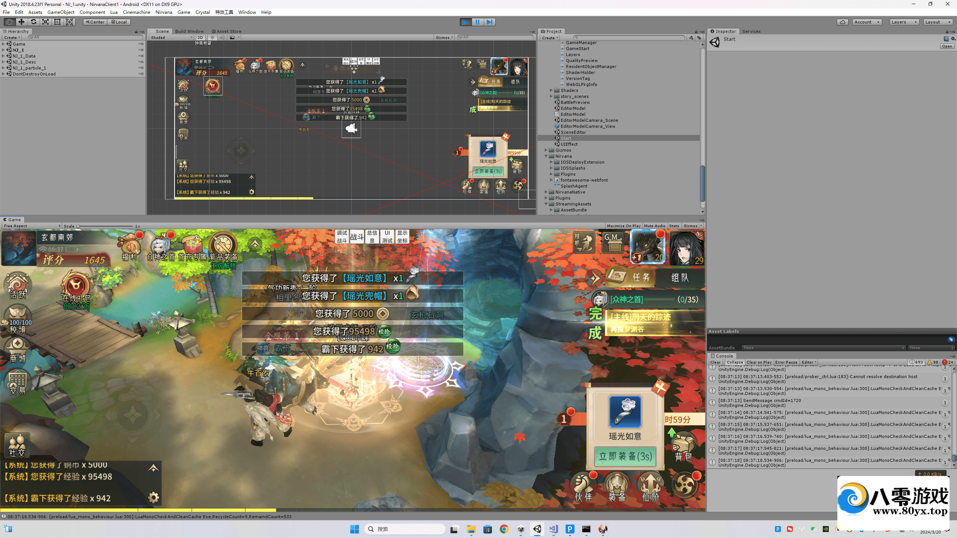Open Chrome from the taskbar
This screenshot has height=538, width=957.
(x=504, y=529)
